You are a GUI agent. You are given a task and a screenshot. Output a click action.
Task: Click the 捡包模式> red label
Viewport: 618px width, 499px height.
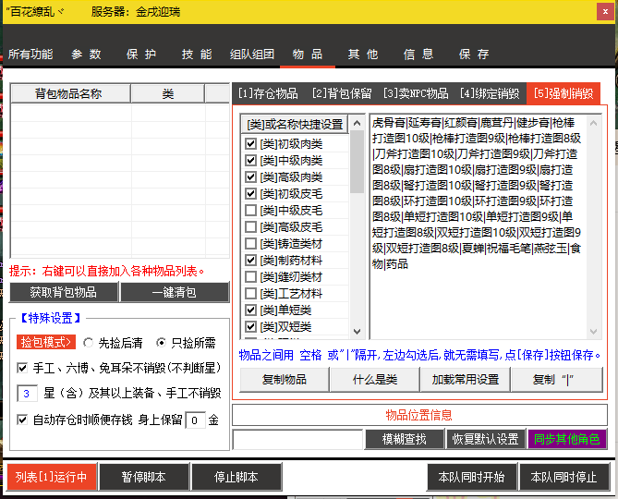coord(45,342)
